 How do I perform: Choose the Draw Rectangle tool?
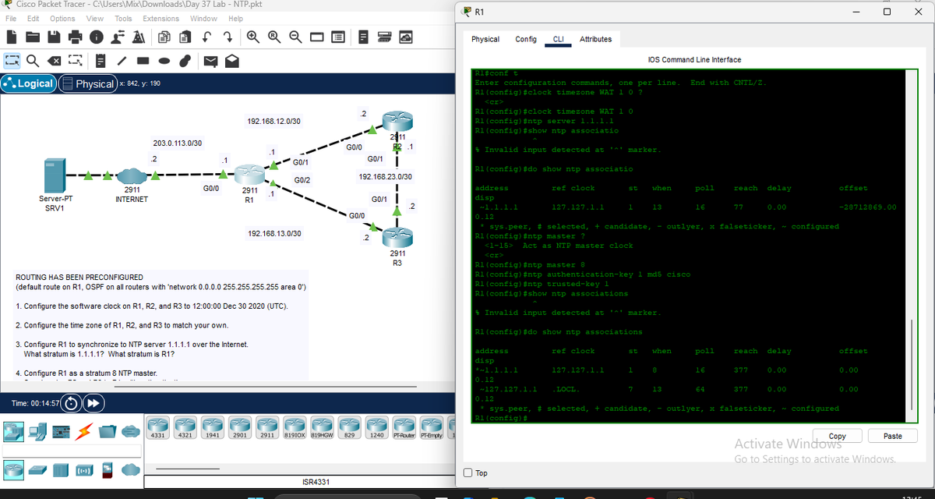[144, 60]
